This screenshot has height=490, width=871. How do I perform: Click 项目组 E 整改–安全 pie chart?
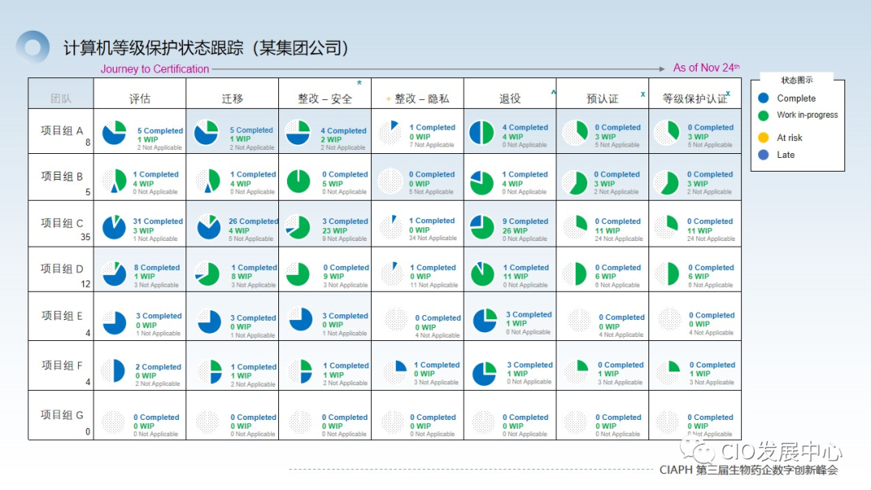(x=301, y=320)
